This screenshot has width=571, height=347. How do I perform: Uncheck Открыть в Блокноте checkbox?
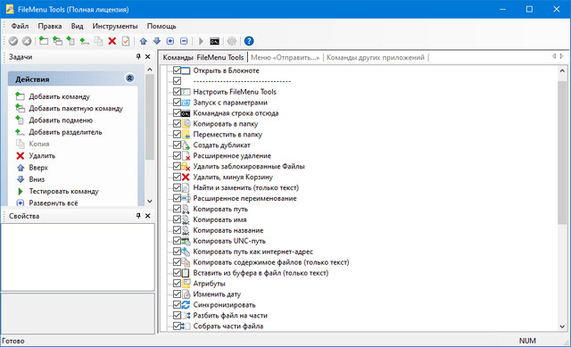(x=177, y=70)
